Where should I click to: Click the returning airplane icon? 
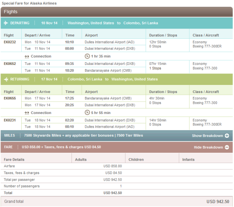(6, 79)
